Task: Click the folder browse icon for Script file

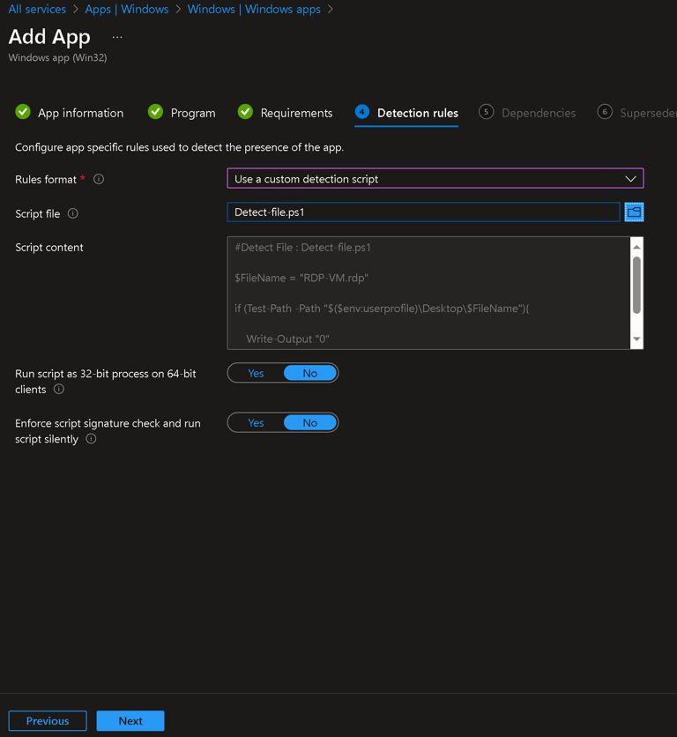Action: 634,212
